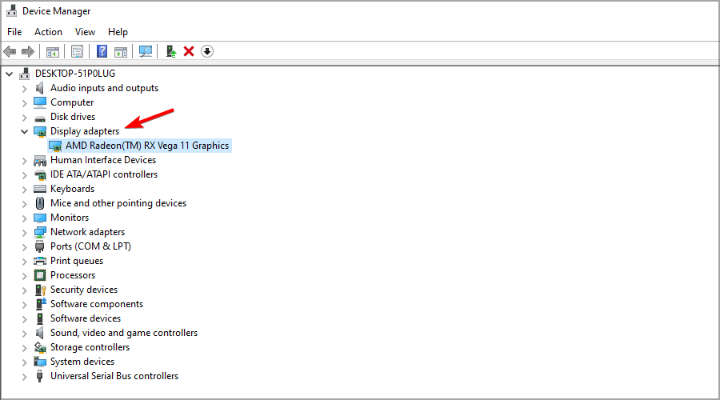The image size is (720, 400).
Task: Open the Action menu
Action: point(48,32)
